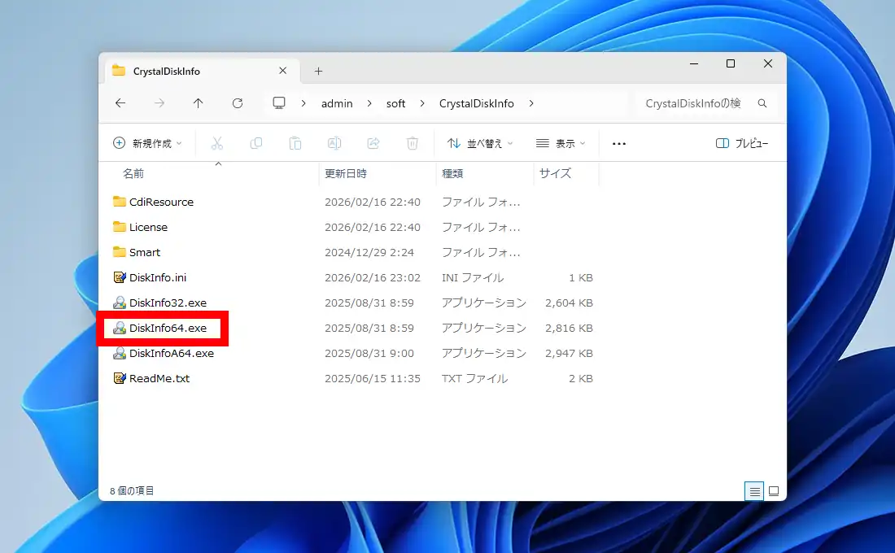
Task: Expand the 並べ替え sort dropdown
Action: click(x=480, y=143)
